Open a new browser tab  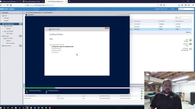coord(69,2)
